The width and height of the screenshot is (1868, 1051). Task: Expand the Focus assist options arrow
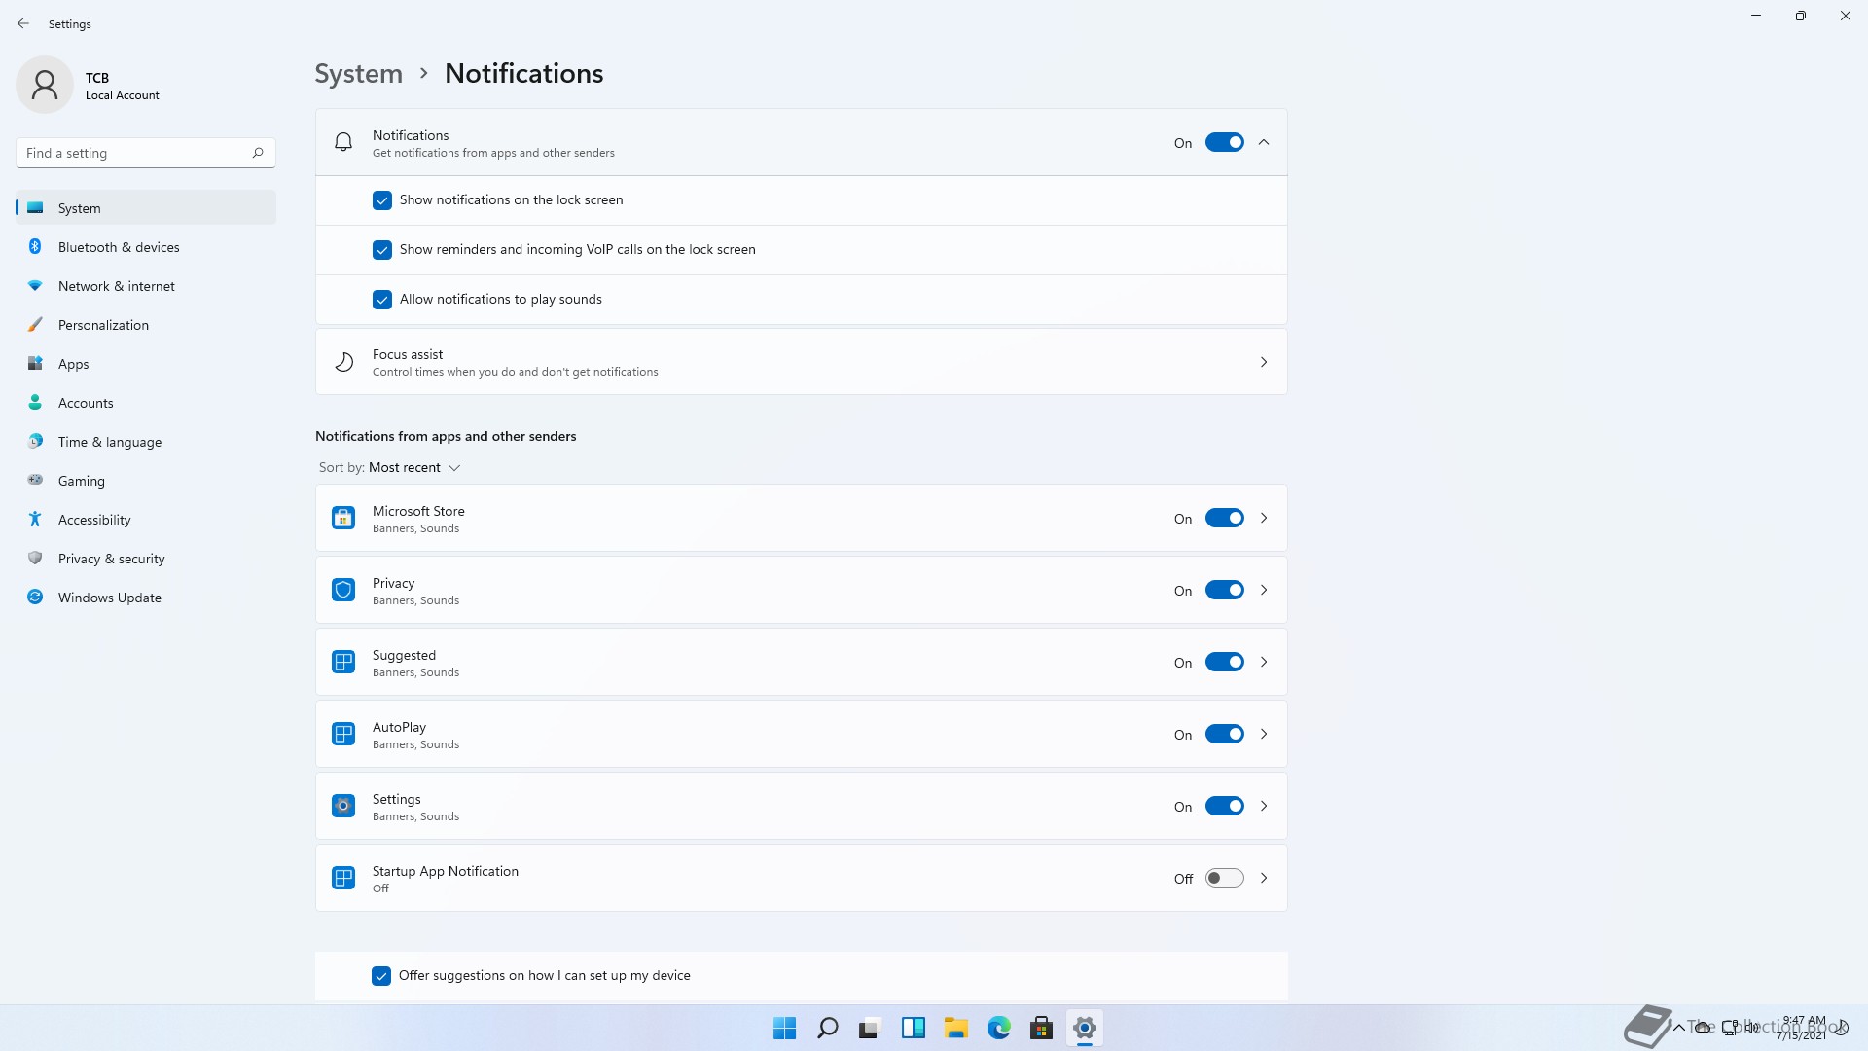point(1264,362)
